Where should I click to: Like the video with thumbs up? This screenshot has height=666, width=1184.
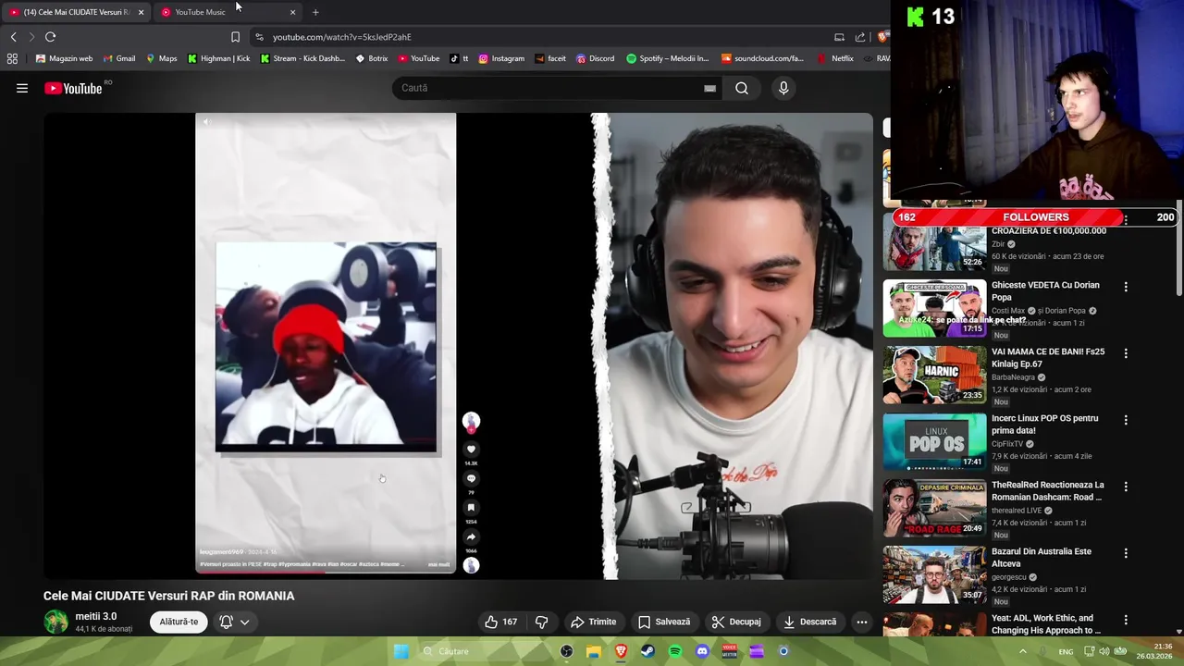500,622
